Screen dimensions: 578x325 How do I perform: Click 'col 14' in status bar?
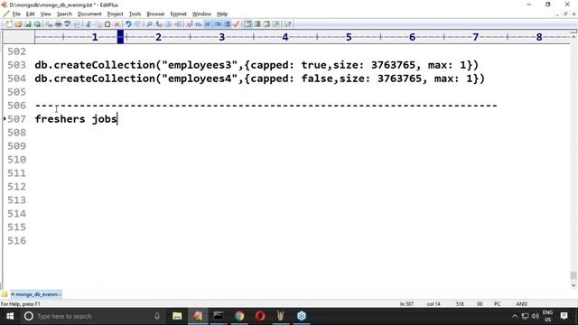pos(433,304)
